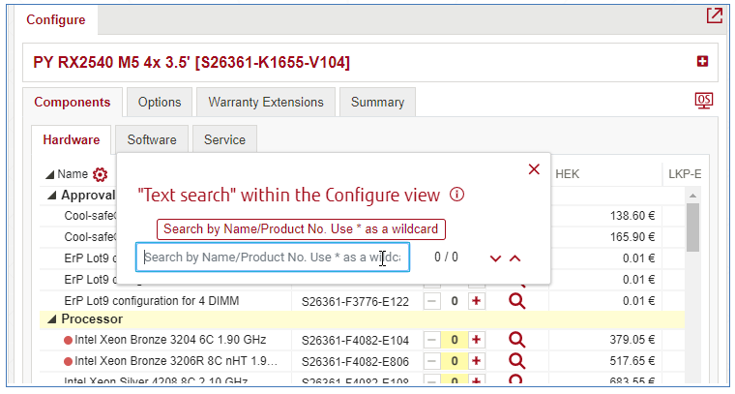
Task: Click price 379.05 €
Action: point(632,339)
